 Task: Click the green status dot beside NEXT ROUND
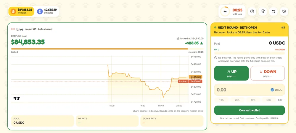215,27
